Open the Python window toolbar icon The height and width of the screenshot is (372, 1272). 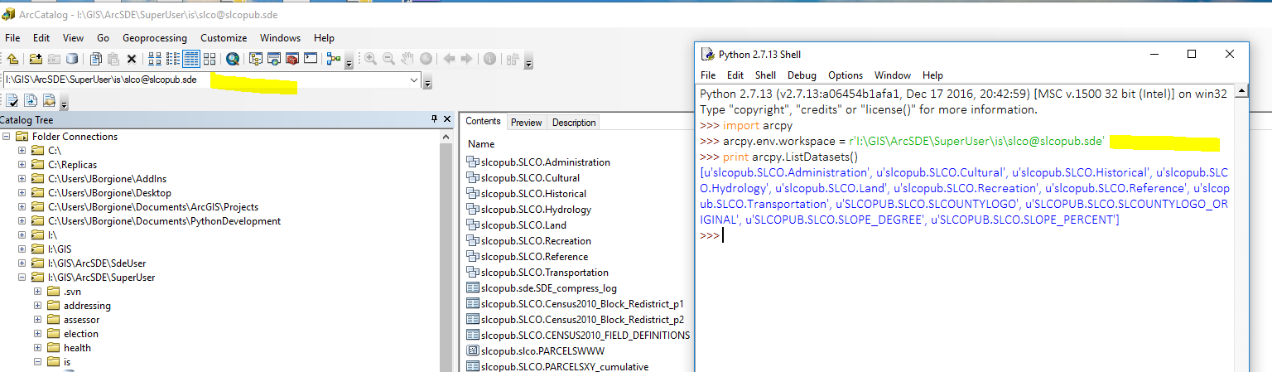311,59
